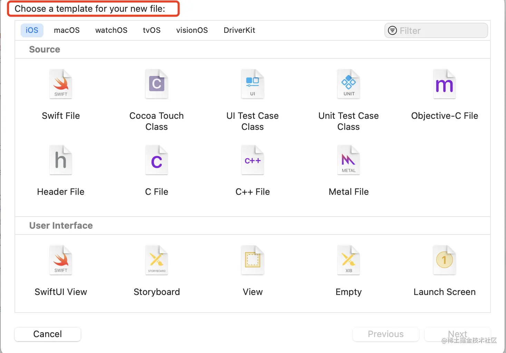Click the filter icon in search box
Screen dimensions: 506x353
tap(392, 30)
